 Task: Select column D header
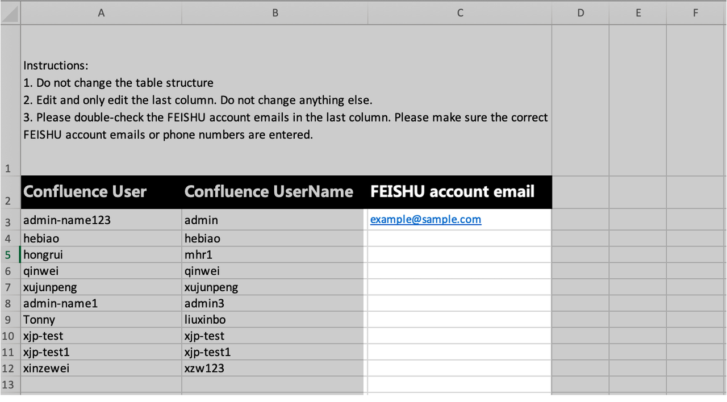point(580,13)
